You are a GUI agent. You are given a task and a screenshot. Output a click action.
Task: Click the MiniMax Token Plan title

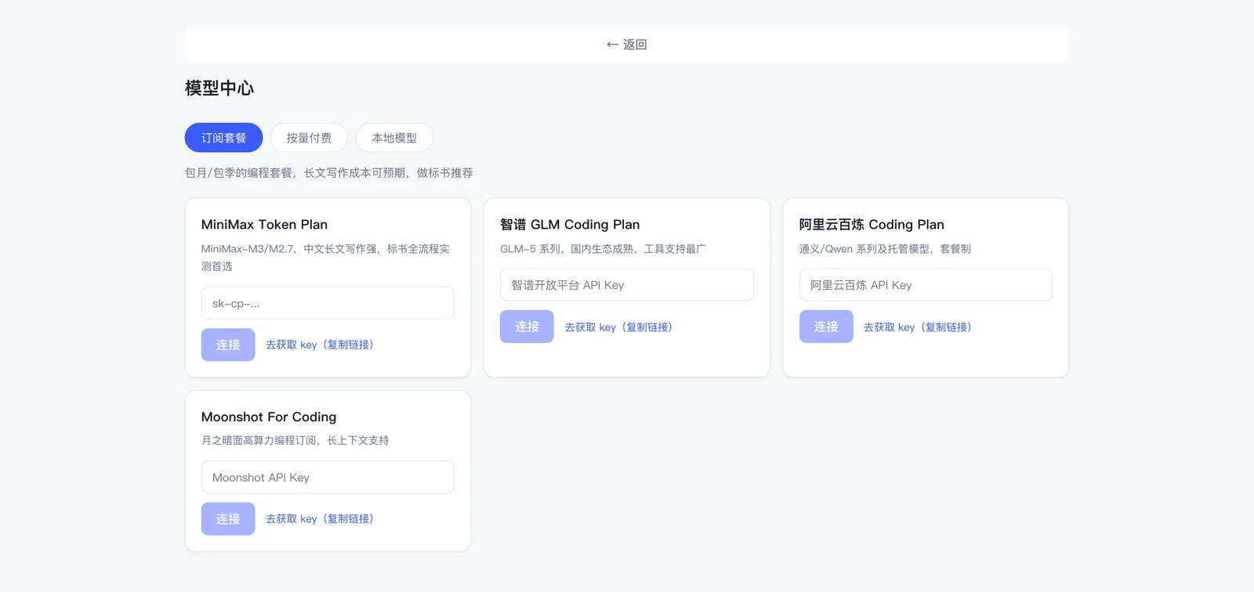[264, 225]
